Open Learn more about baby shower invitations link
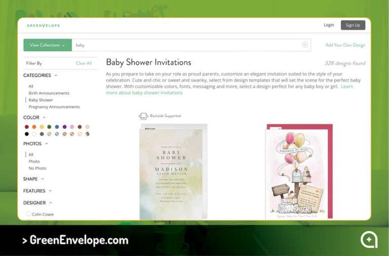This screenshot has height=256, width=389. pos(144,93)
